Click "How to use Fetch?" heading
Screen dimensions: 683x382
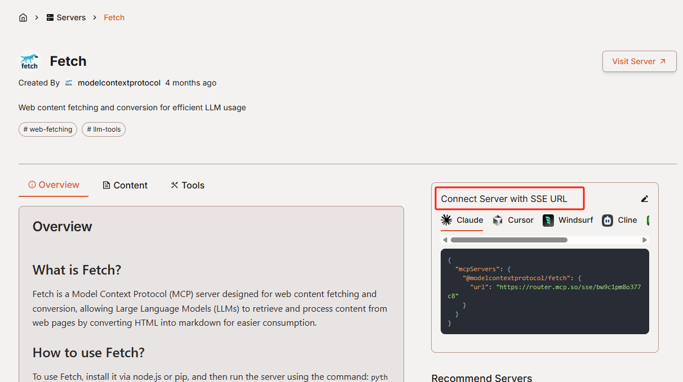tap(88, 353)
